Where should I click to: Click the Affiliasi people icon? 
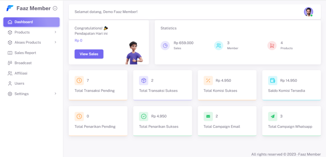click(x=10, y=73)
